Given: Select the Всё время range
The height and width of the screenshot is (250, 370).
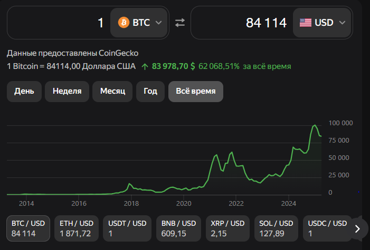Looking at the screenshot, I should click(x=195, y=91).
